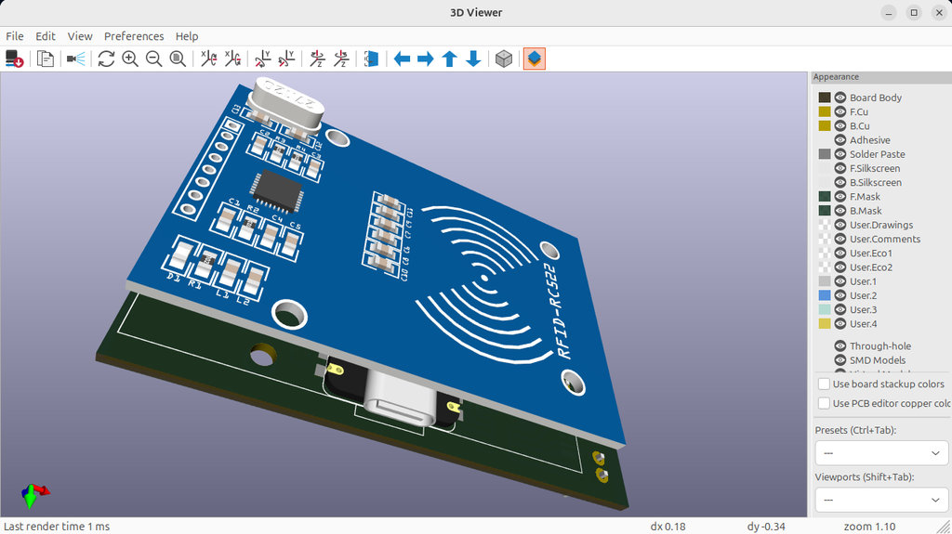Open the View menu

(x=80, y=36)
